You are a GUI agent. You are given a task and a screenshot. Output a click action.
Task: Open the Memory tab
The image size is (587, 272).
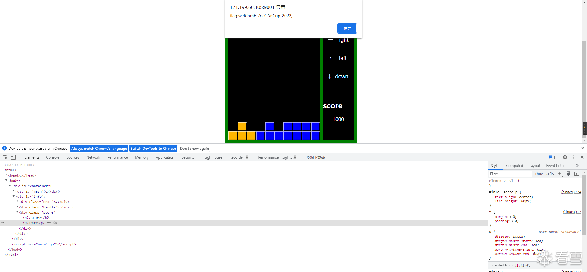tap(142, 157)
